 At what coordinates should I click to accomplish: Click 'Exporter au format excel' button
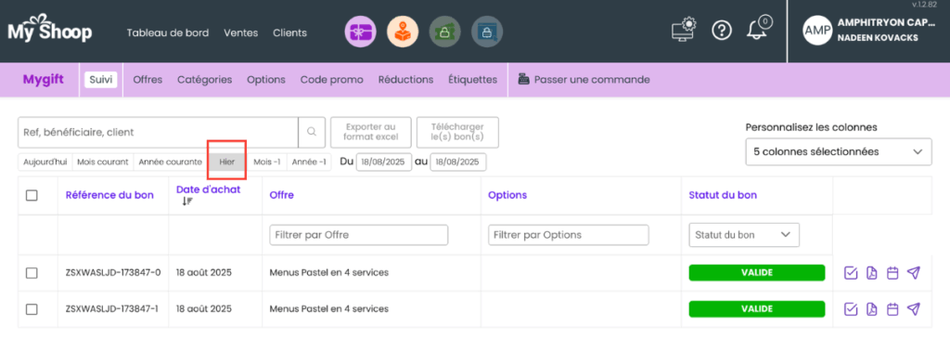(371, 132)
